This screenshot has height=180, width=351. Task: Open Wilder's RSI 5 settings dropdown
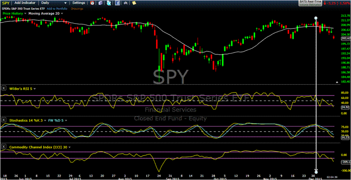tap(35, 89)
